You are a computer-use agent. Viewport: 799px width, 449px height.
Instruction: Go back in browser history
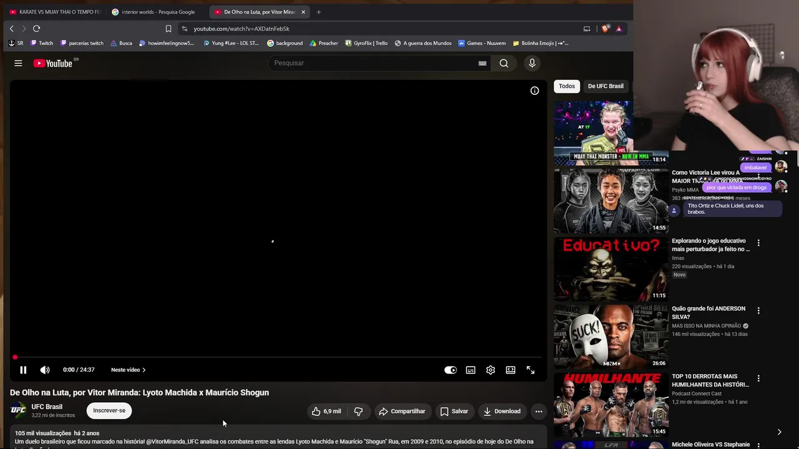[x=11, y=29]
